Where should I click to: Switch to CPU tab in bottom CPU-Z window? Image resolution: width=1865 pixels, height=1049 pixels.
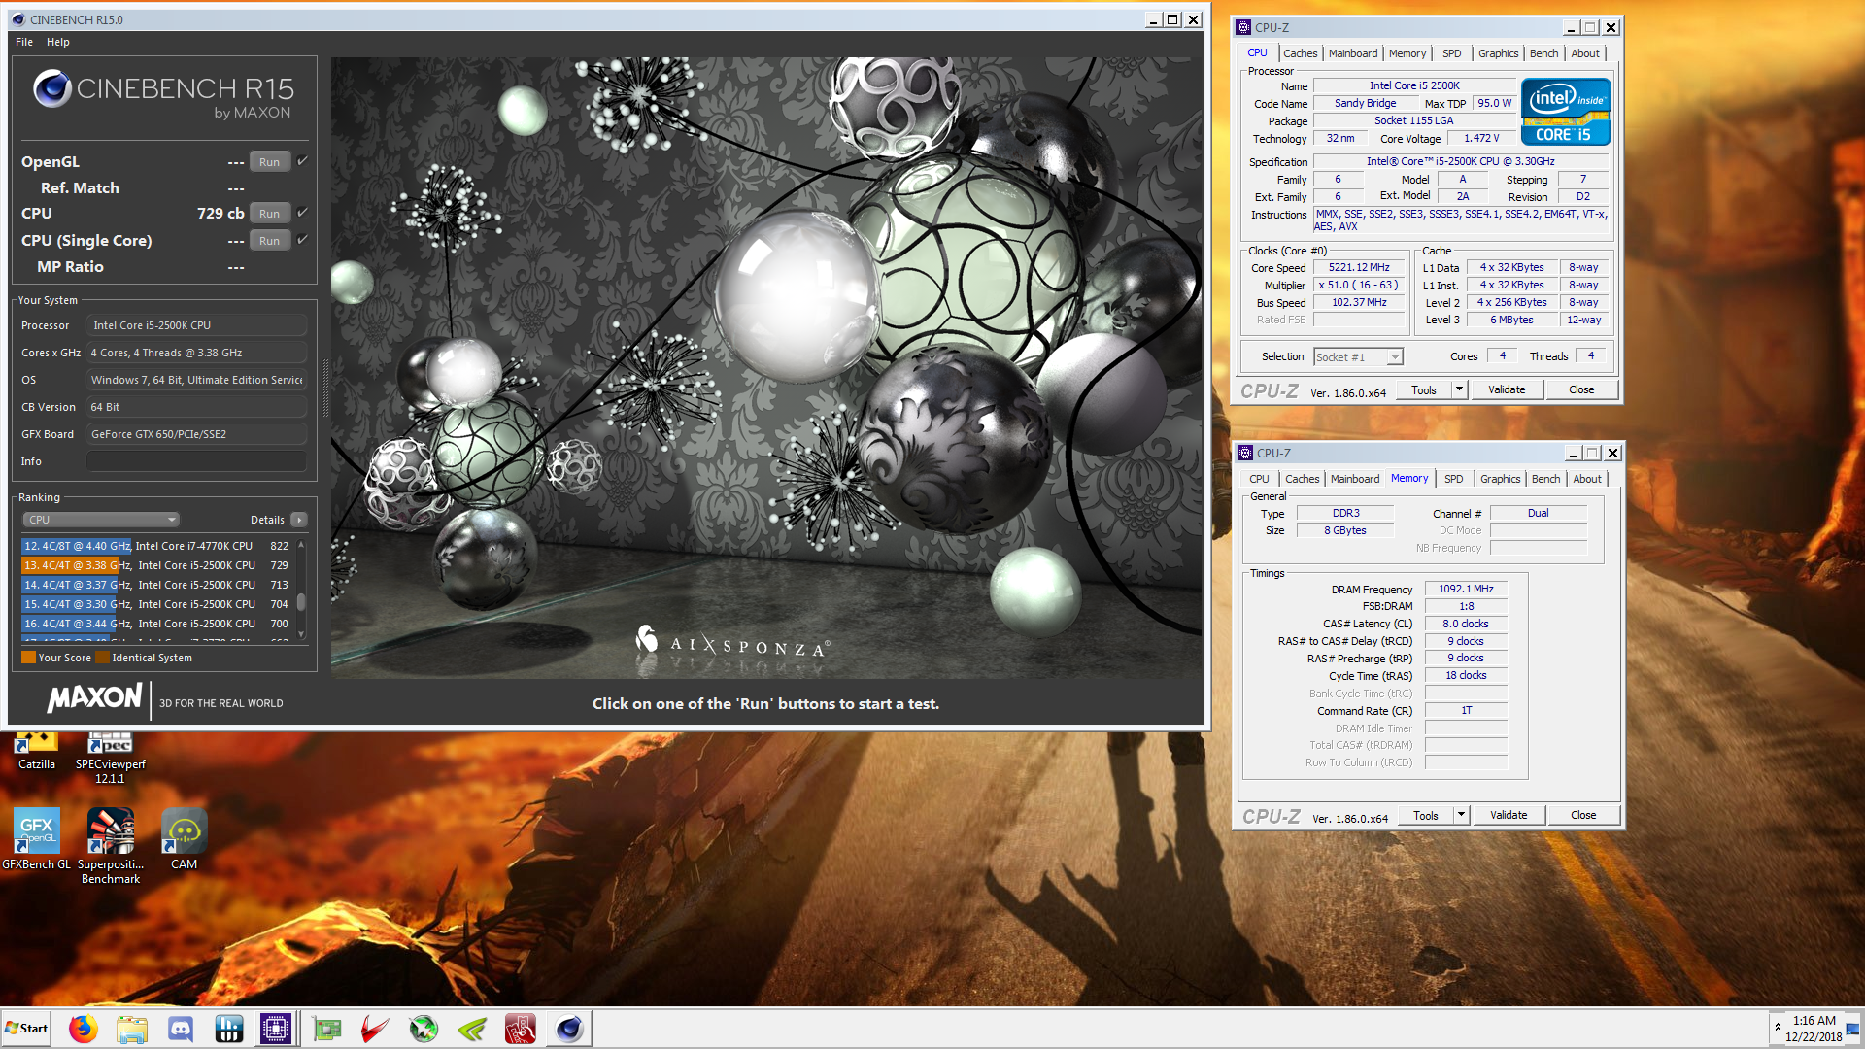[1259, 479]
